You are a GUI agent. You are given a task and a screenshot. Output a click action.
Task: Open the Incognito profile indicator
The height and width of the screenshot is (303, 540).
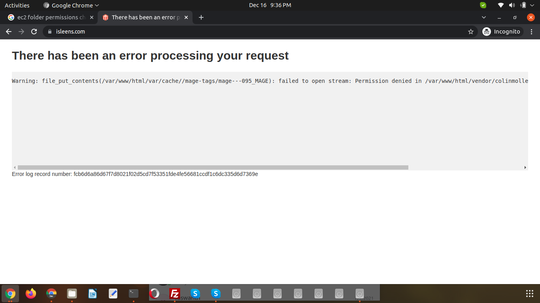(502, 32)
